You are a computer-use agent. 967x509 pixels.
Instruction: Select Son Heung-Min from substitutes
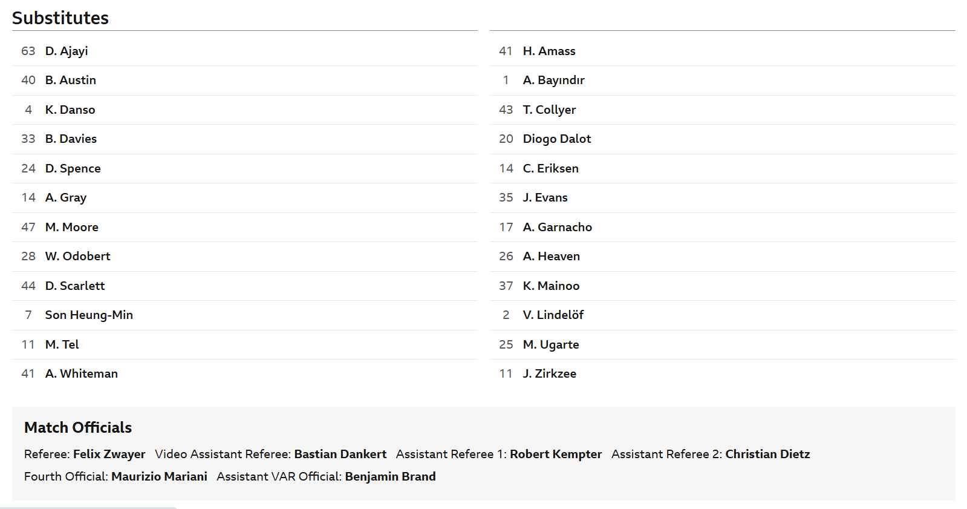(x=89, y=315)
